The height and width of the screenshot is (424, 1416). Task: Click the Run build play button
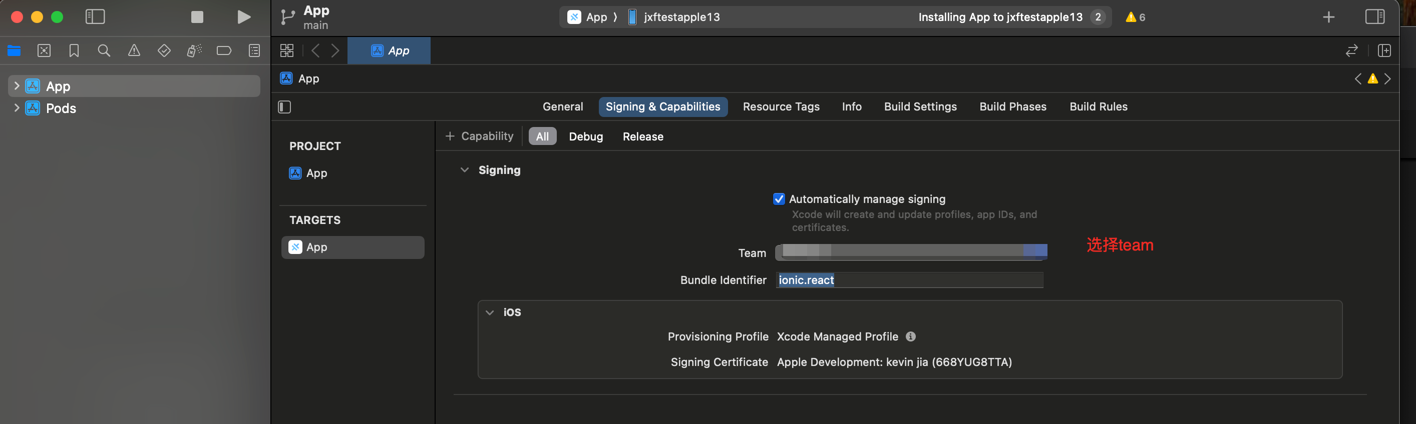(x=243, y=17)
